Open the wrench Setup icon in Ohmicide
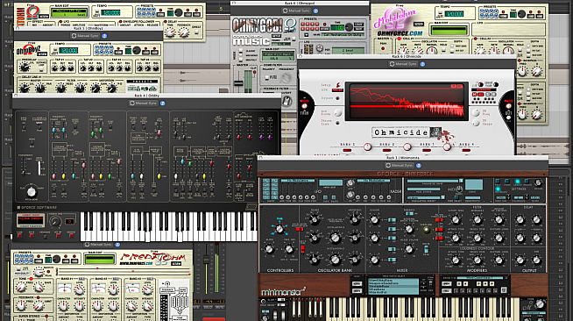 (x=338, y=85)
